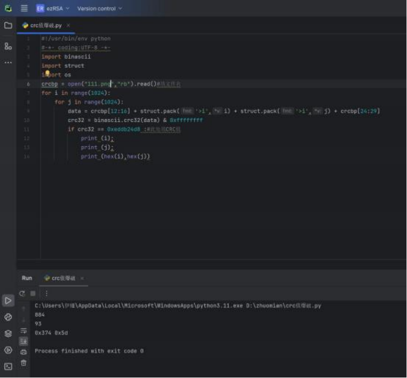Click the 'import binascii' line
The height and width of the screenshot is (378, 407).
coord(66,56)
